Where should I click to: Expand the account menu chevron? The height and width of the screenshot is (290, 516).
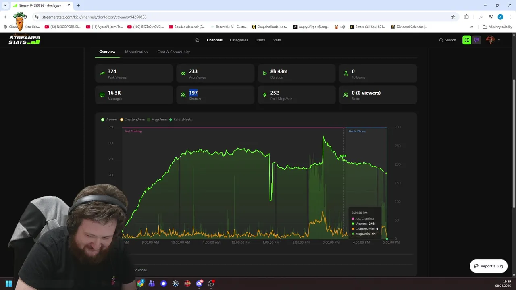click(499, 40)
